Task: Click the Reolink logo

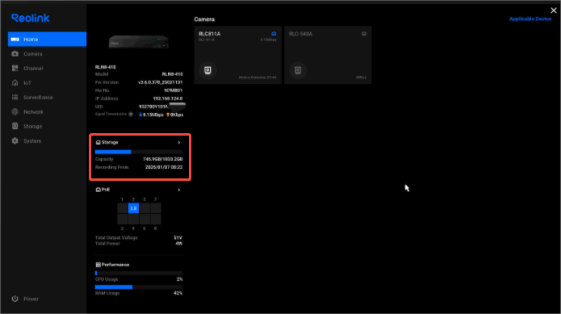Action: [31, 18]
